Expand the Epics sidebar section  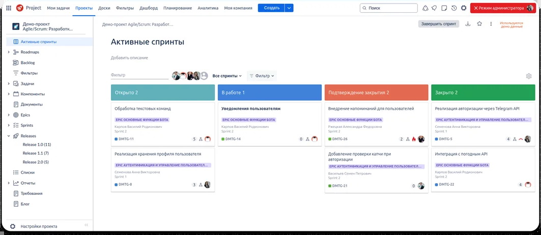[x=9, y=115]
